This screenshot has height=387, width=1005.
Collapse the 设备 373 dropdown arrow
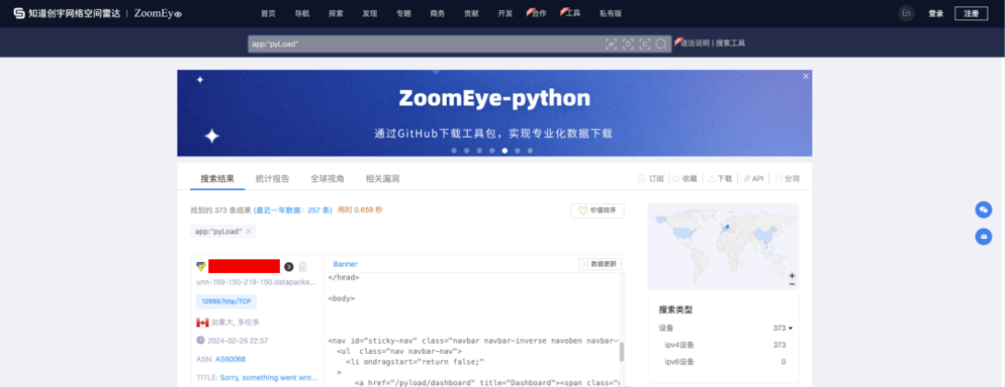(x=790, y=328)
